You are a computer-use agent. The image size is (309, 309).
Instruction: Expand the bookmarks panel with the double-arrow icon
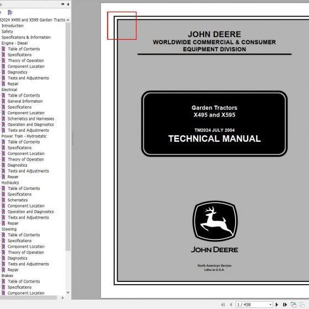point(63,4)
